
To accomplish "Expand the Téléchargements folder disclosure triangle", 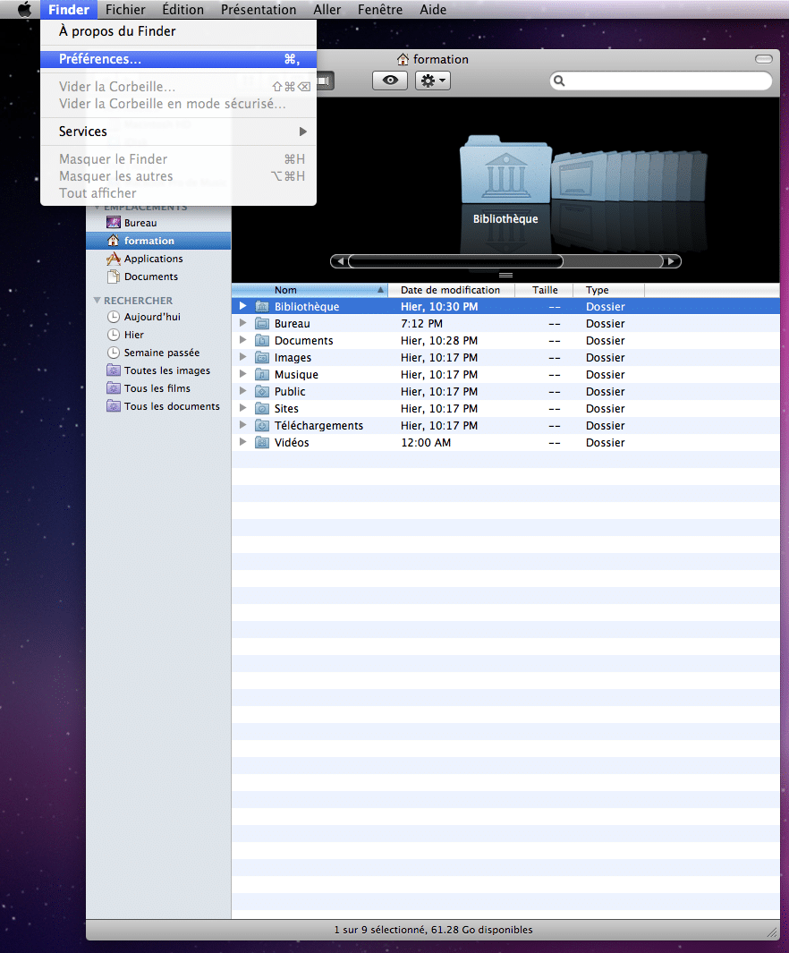I will [243, 425].
